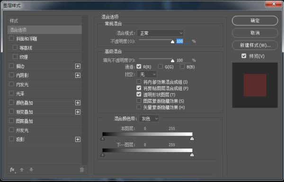Click the red square style preview thumbnail
Image resolution: width=284 pixels, height=182 pixels.
(255, 85)
